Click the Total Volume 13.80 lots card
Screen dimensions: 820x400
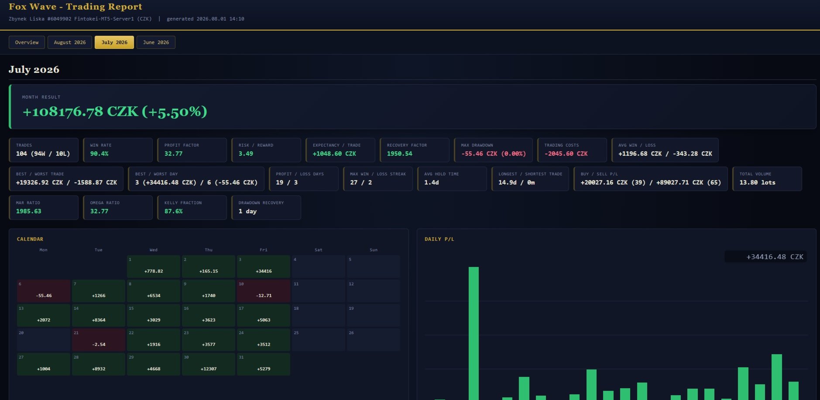tap(767, 179)
